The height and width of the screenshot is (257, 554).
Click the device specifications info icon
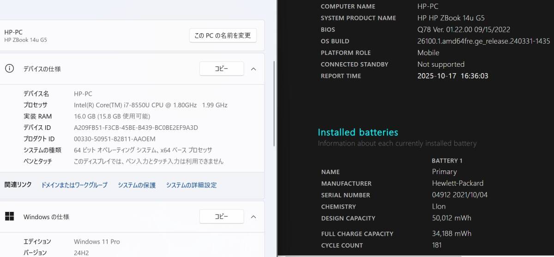coord(9,69)
